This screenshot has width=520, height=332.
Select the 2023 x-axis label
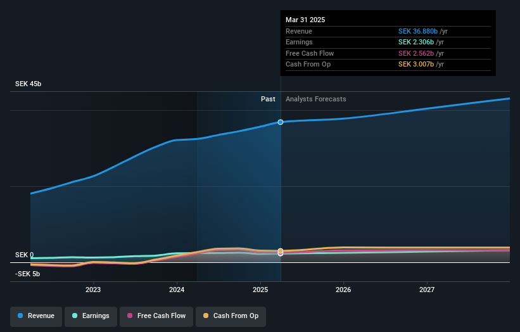(x=93, y=290)
